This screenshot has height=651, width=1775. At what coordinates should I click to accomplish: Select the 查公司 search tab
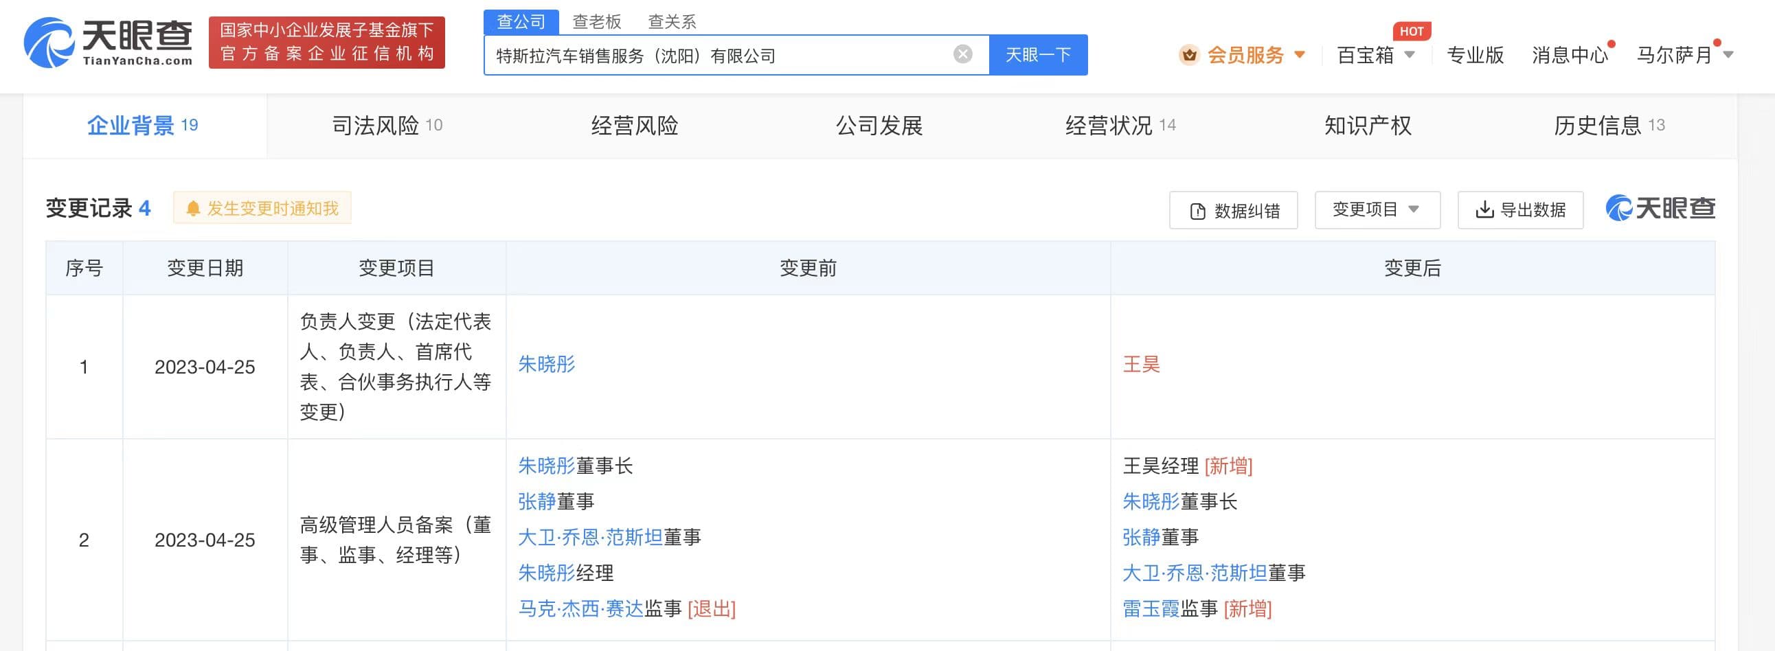tap(521, 22)
